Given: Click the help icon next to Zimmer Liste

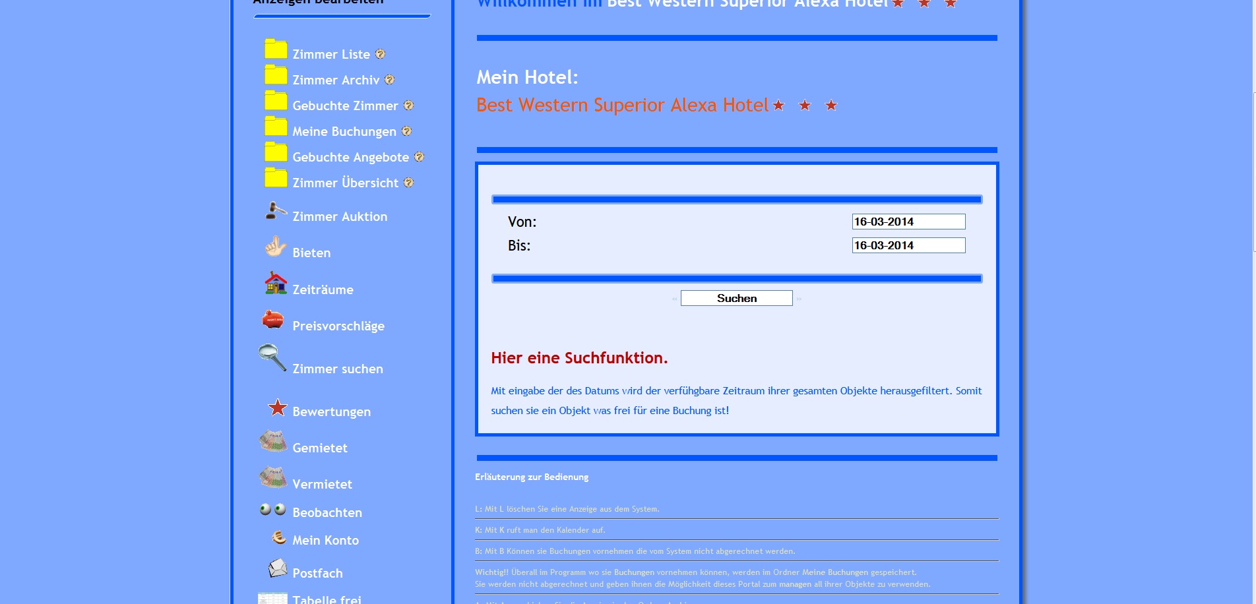Looking at the screenshot, I should 380,54.
